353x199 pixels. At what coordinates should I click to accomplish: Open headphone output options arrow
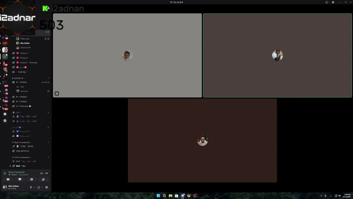tap(42, 187)
